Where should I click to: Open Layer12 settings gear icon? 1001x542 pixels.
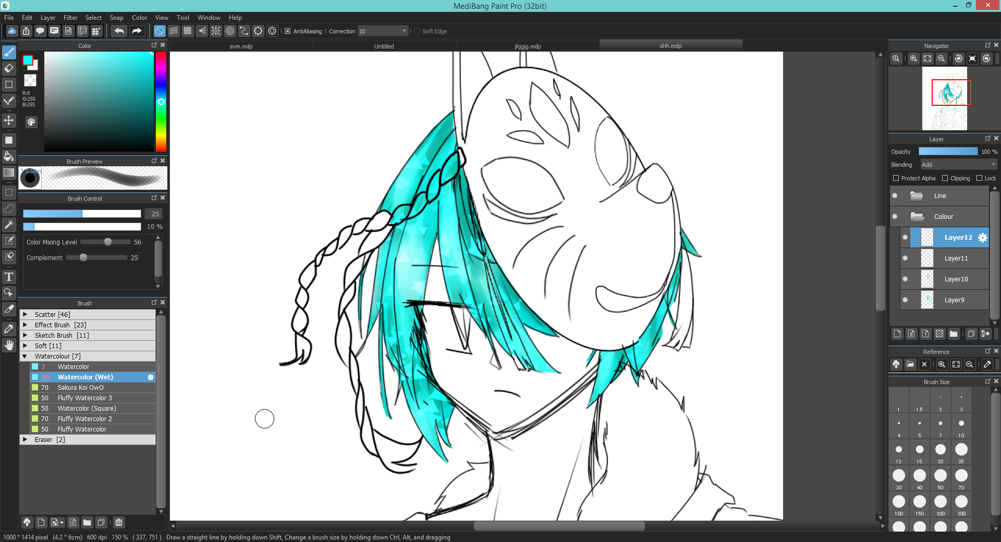[x=982, y=238]
